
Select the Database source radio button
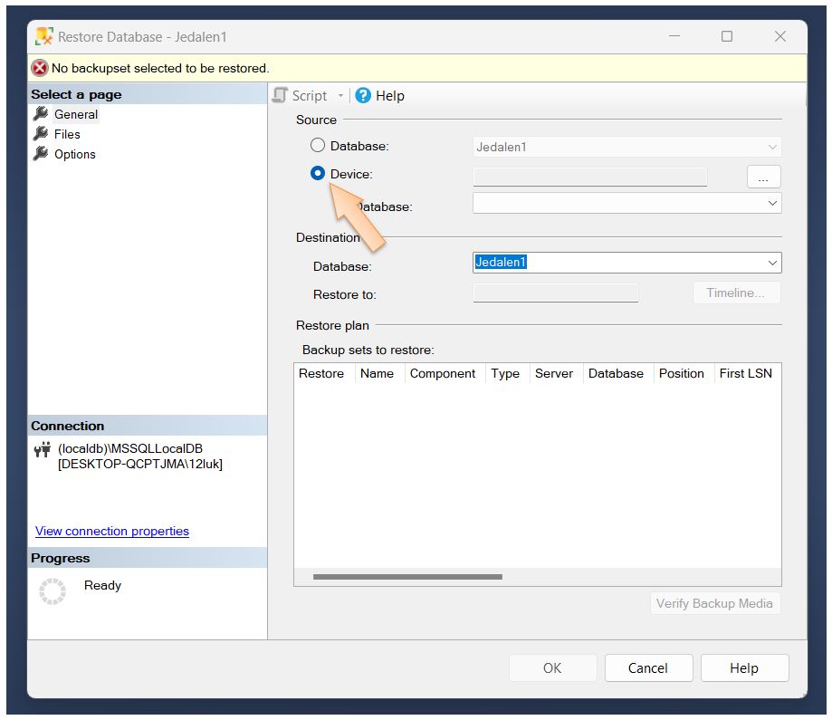pos(318,145)
